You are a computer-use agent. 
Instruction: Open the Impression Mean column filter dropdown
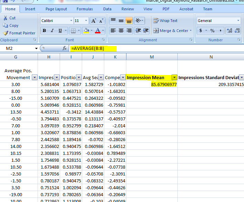click(x=174, y=77)
